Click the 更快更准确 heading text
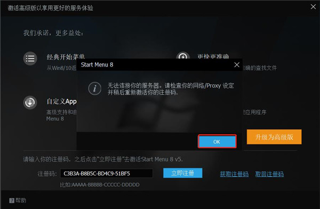This screenshot has width=320, height=209. pyautogui.click(x=213, y=56)
